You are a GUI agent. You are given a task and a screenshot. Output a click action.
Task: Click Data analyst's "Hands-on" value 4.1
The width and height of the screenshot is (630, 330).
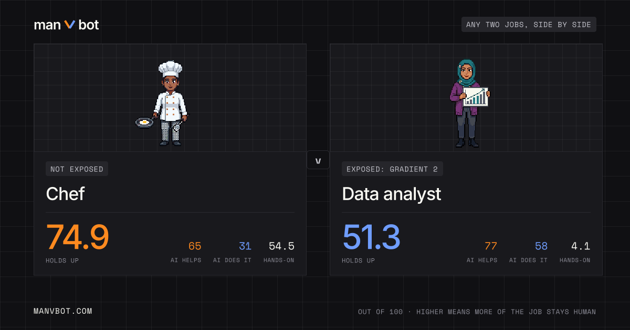click(x=581, y=246)
